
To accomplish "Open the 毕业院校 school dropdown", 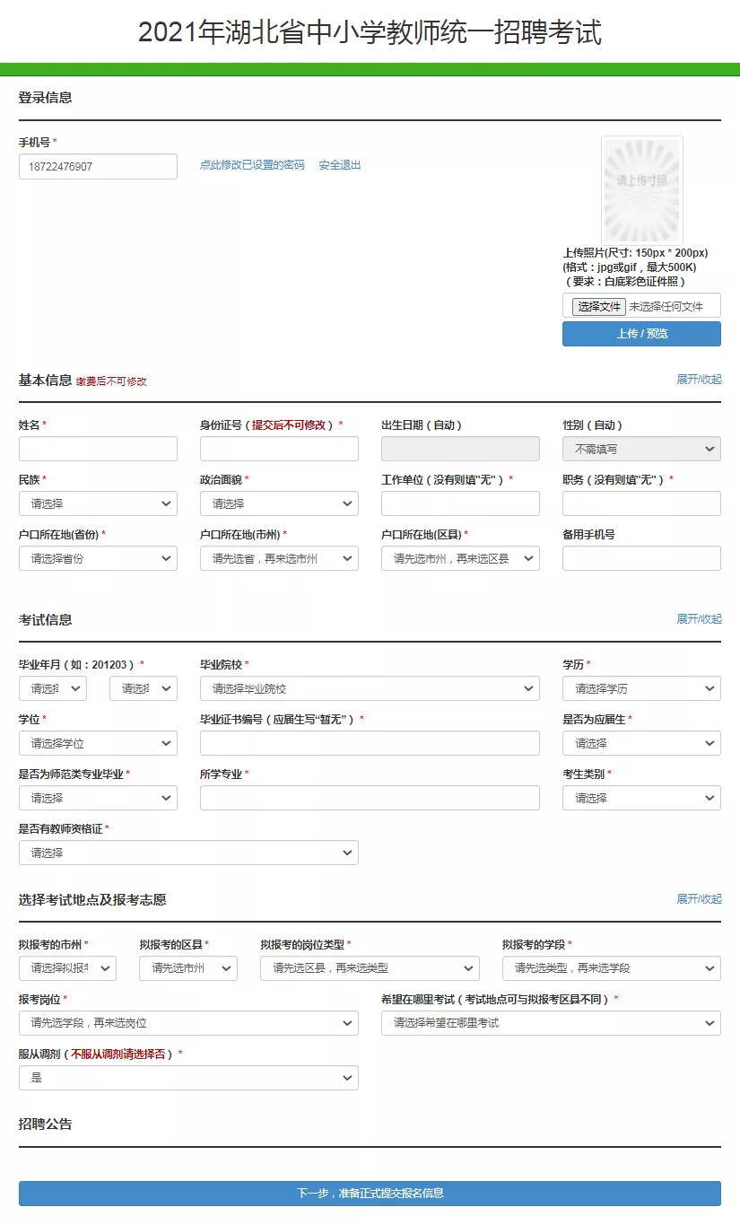I will coord(370,688).
